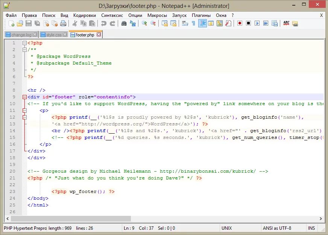
Task: Toggle synchronized vertical scrolling icon
Action: [x=165, y=23]
